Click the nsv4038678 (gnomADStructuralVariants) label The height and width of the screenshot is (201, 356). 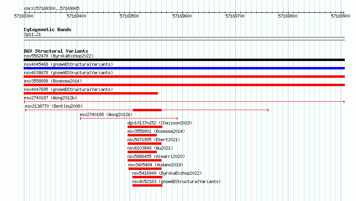pos(68,73)
